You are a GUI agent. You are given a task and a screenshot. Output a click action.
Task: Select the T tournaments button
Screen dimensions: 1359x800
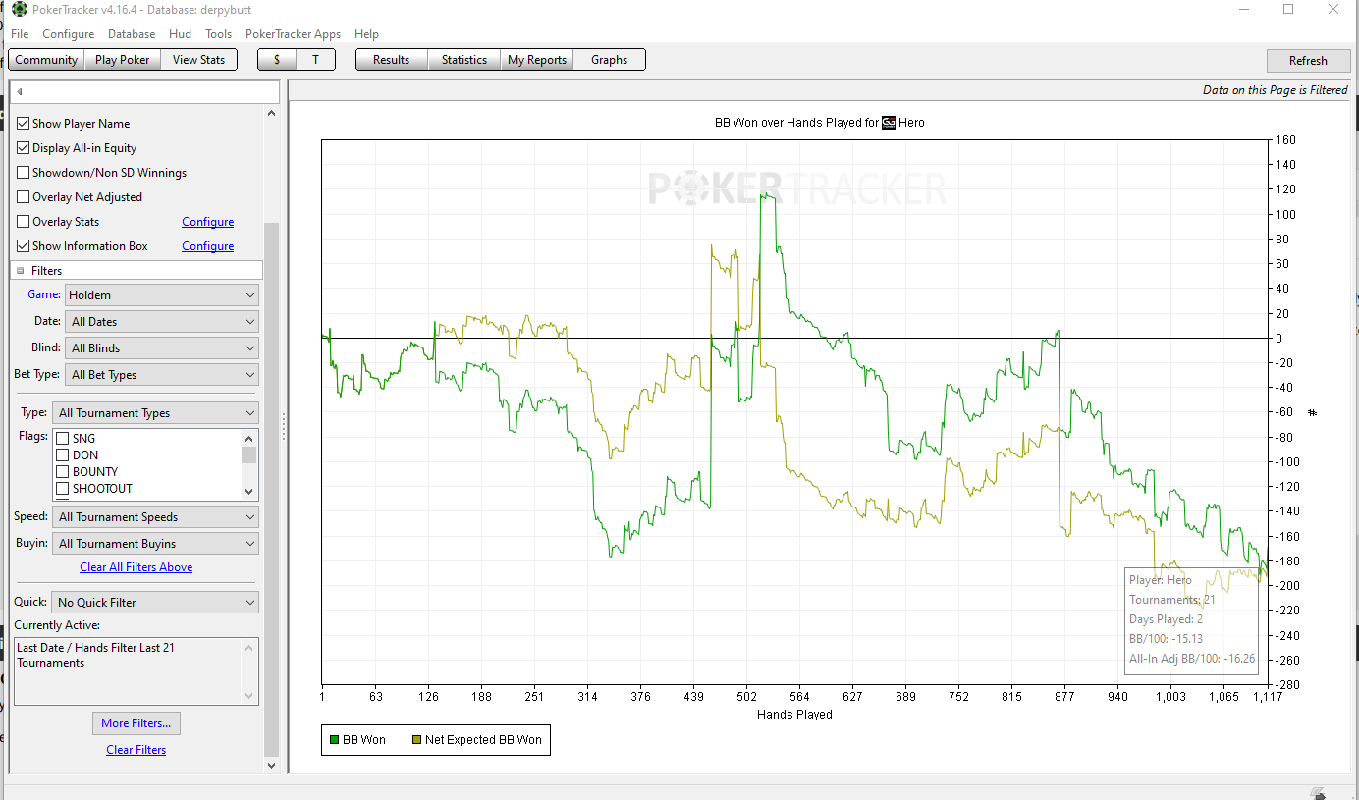[x=316, y=60]
